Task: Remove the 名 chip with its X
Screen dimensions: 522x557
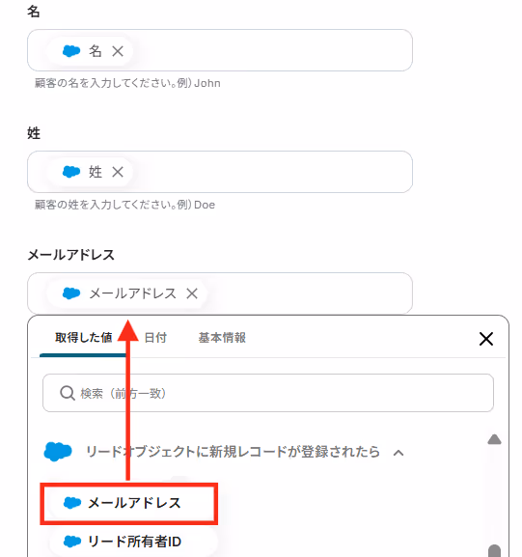Action: point(118,51)
